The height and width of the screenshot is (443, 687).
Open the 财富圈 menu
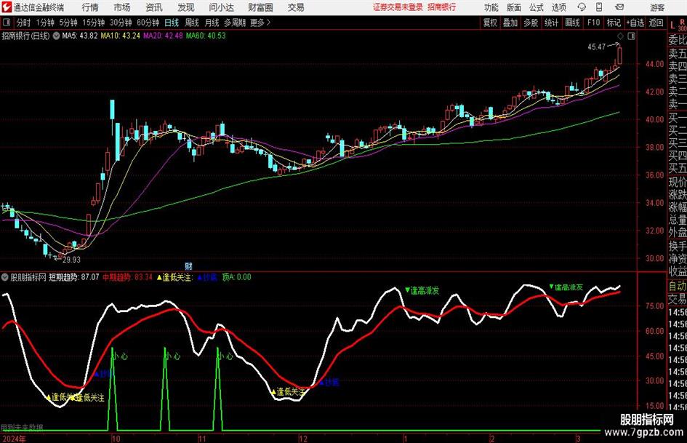(260, 7)
